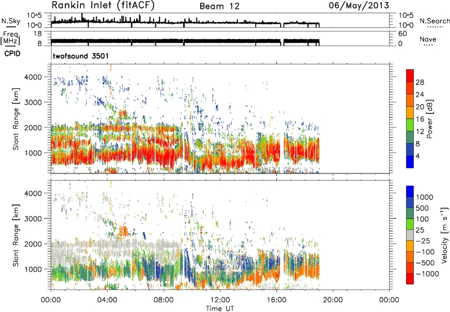
Task: Pick the bright blue bottom segment of the Power colorbar
Action: click(x=410, y=162)
